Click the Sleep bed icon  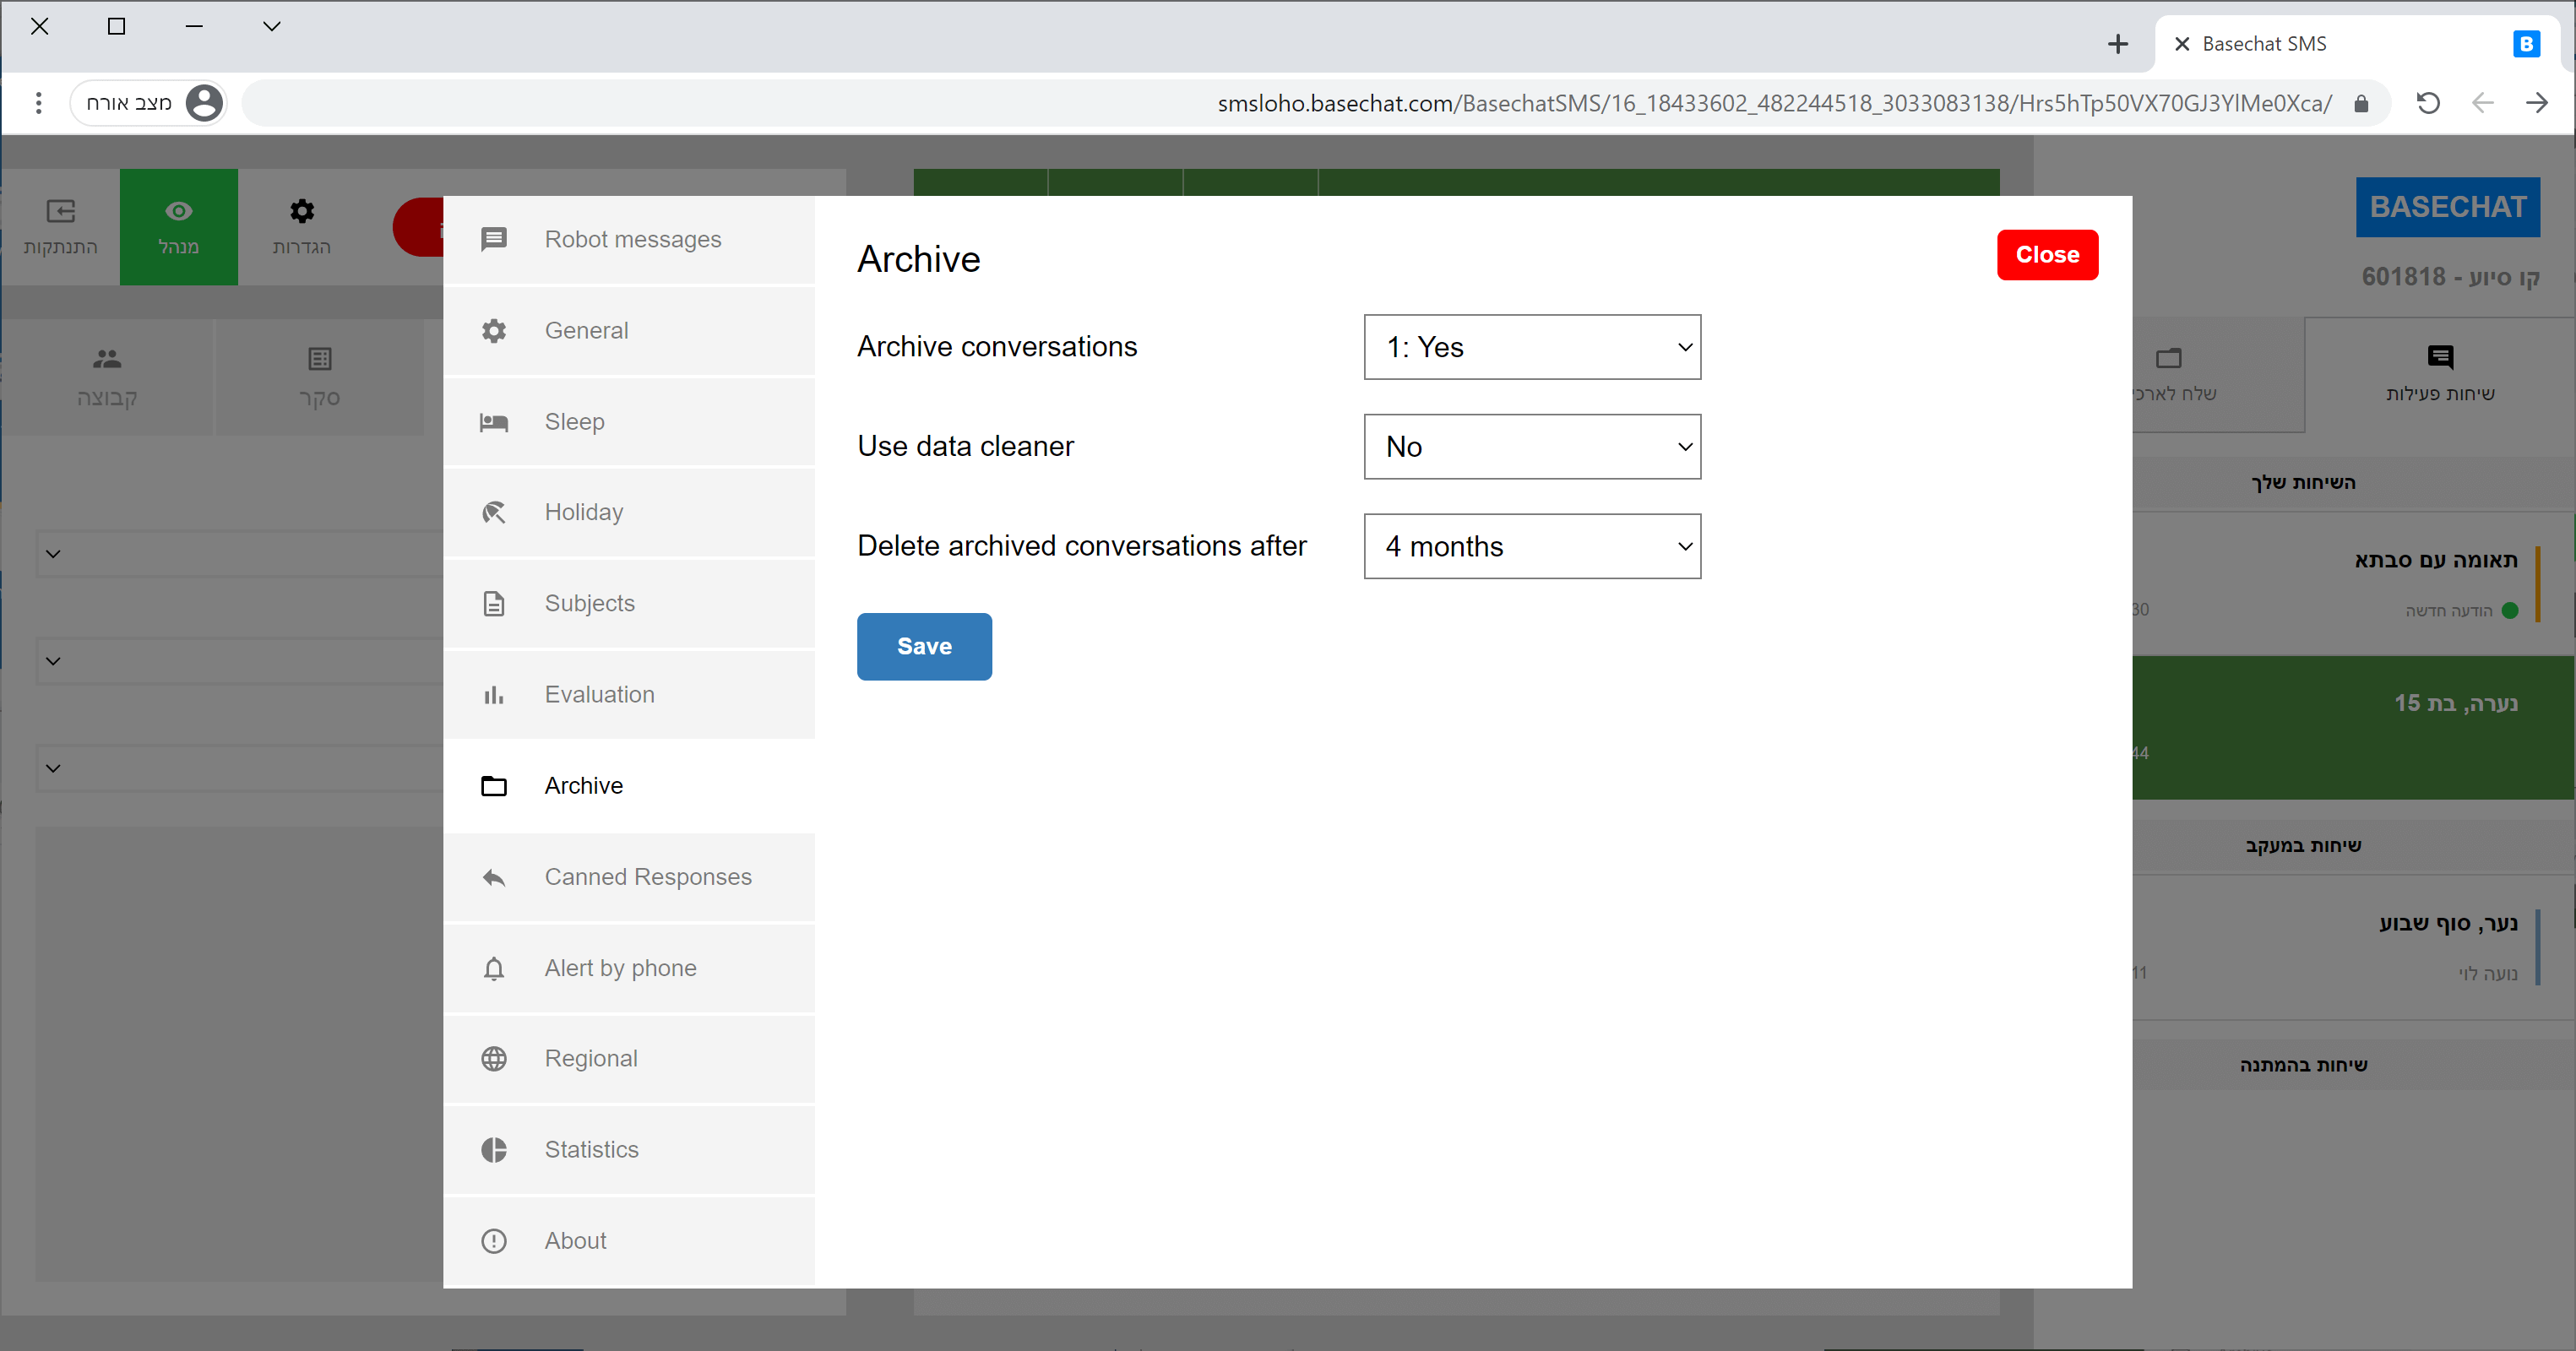(494, 422)
